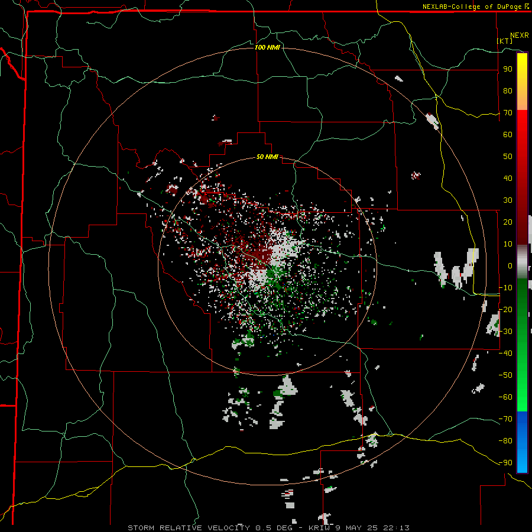The image size is (532, 532).
Task: Click the positive 30 scale label
Action: (x=508, y=200)
